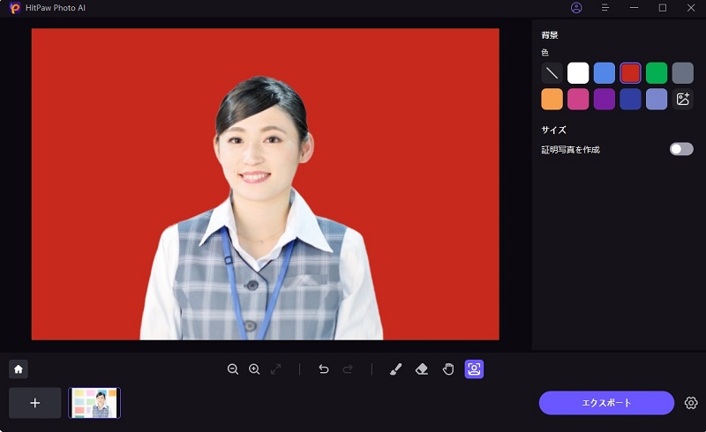This screenshot has height=432, width=706.
Task: Close the HitPaw Photo AI window
Action: coord(691,8)
